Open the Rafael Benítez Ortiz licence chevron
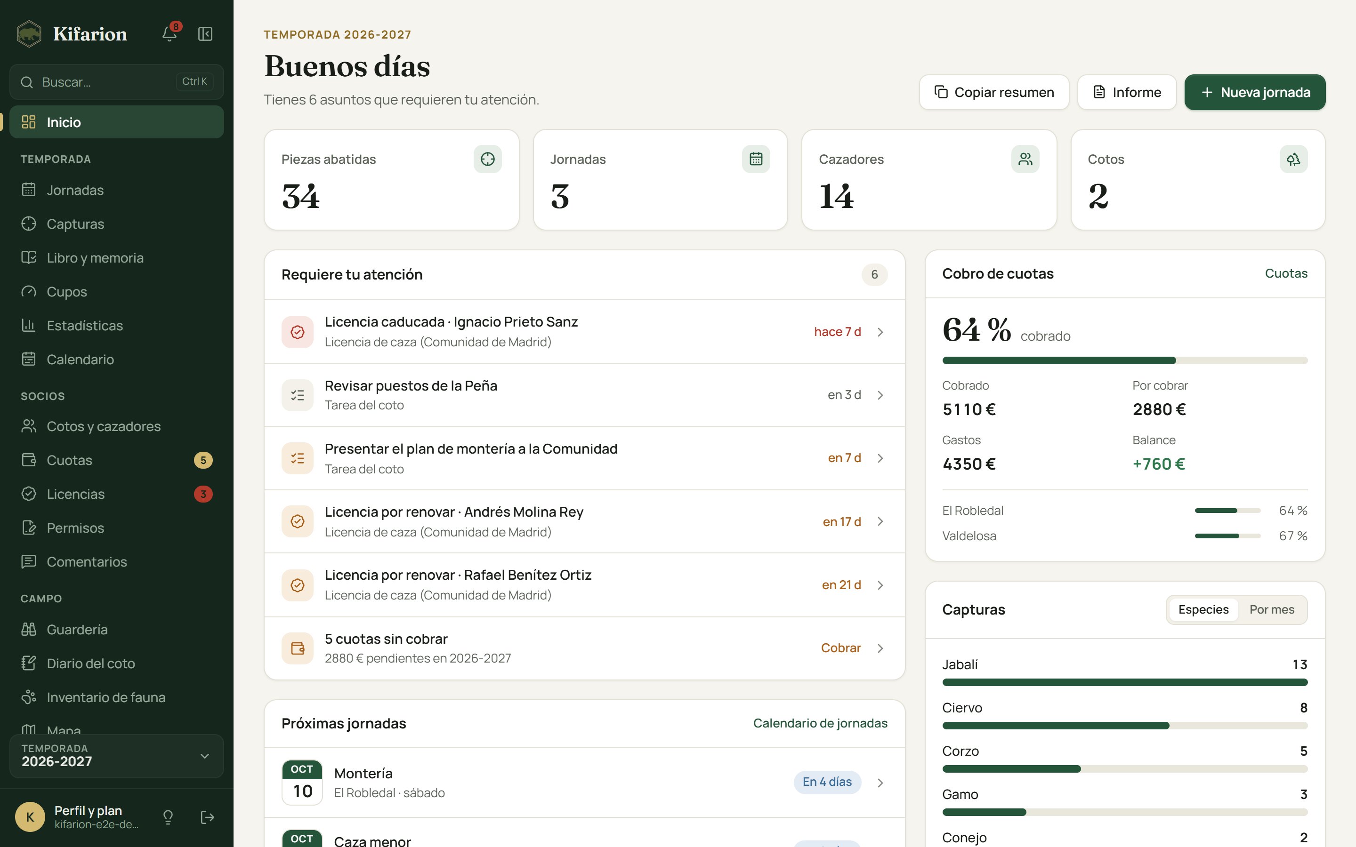This screenshot has width=1356, height=847. [880, 585]
